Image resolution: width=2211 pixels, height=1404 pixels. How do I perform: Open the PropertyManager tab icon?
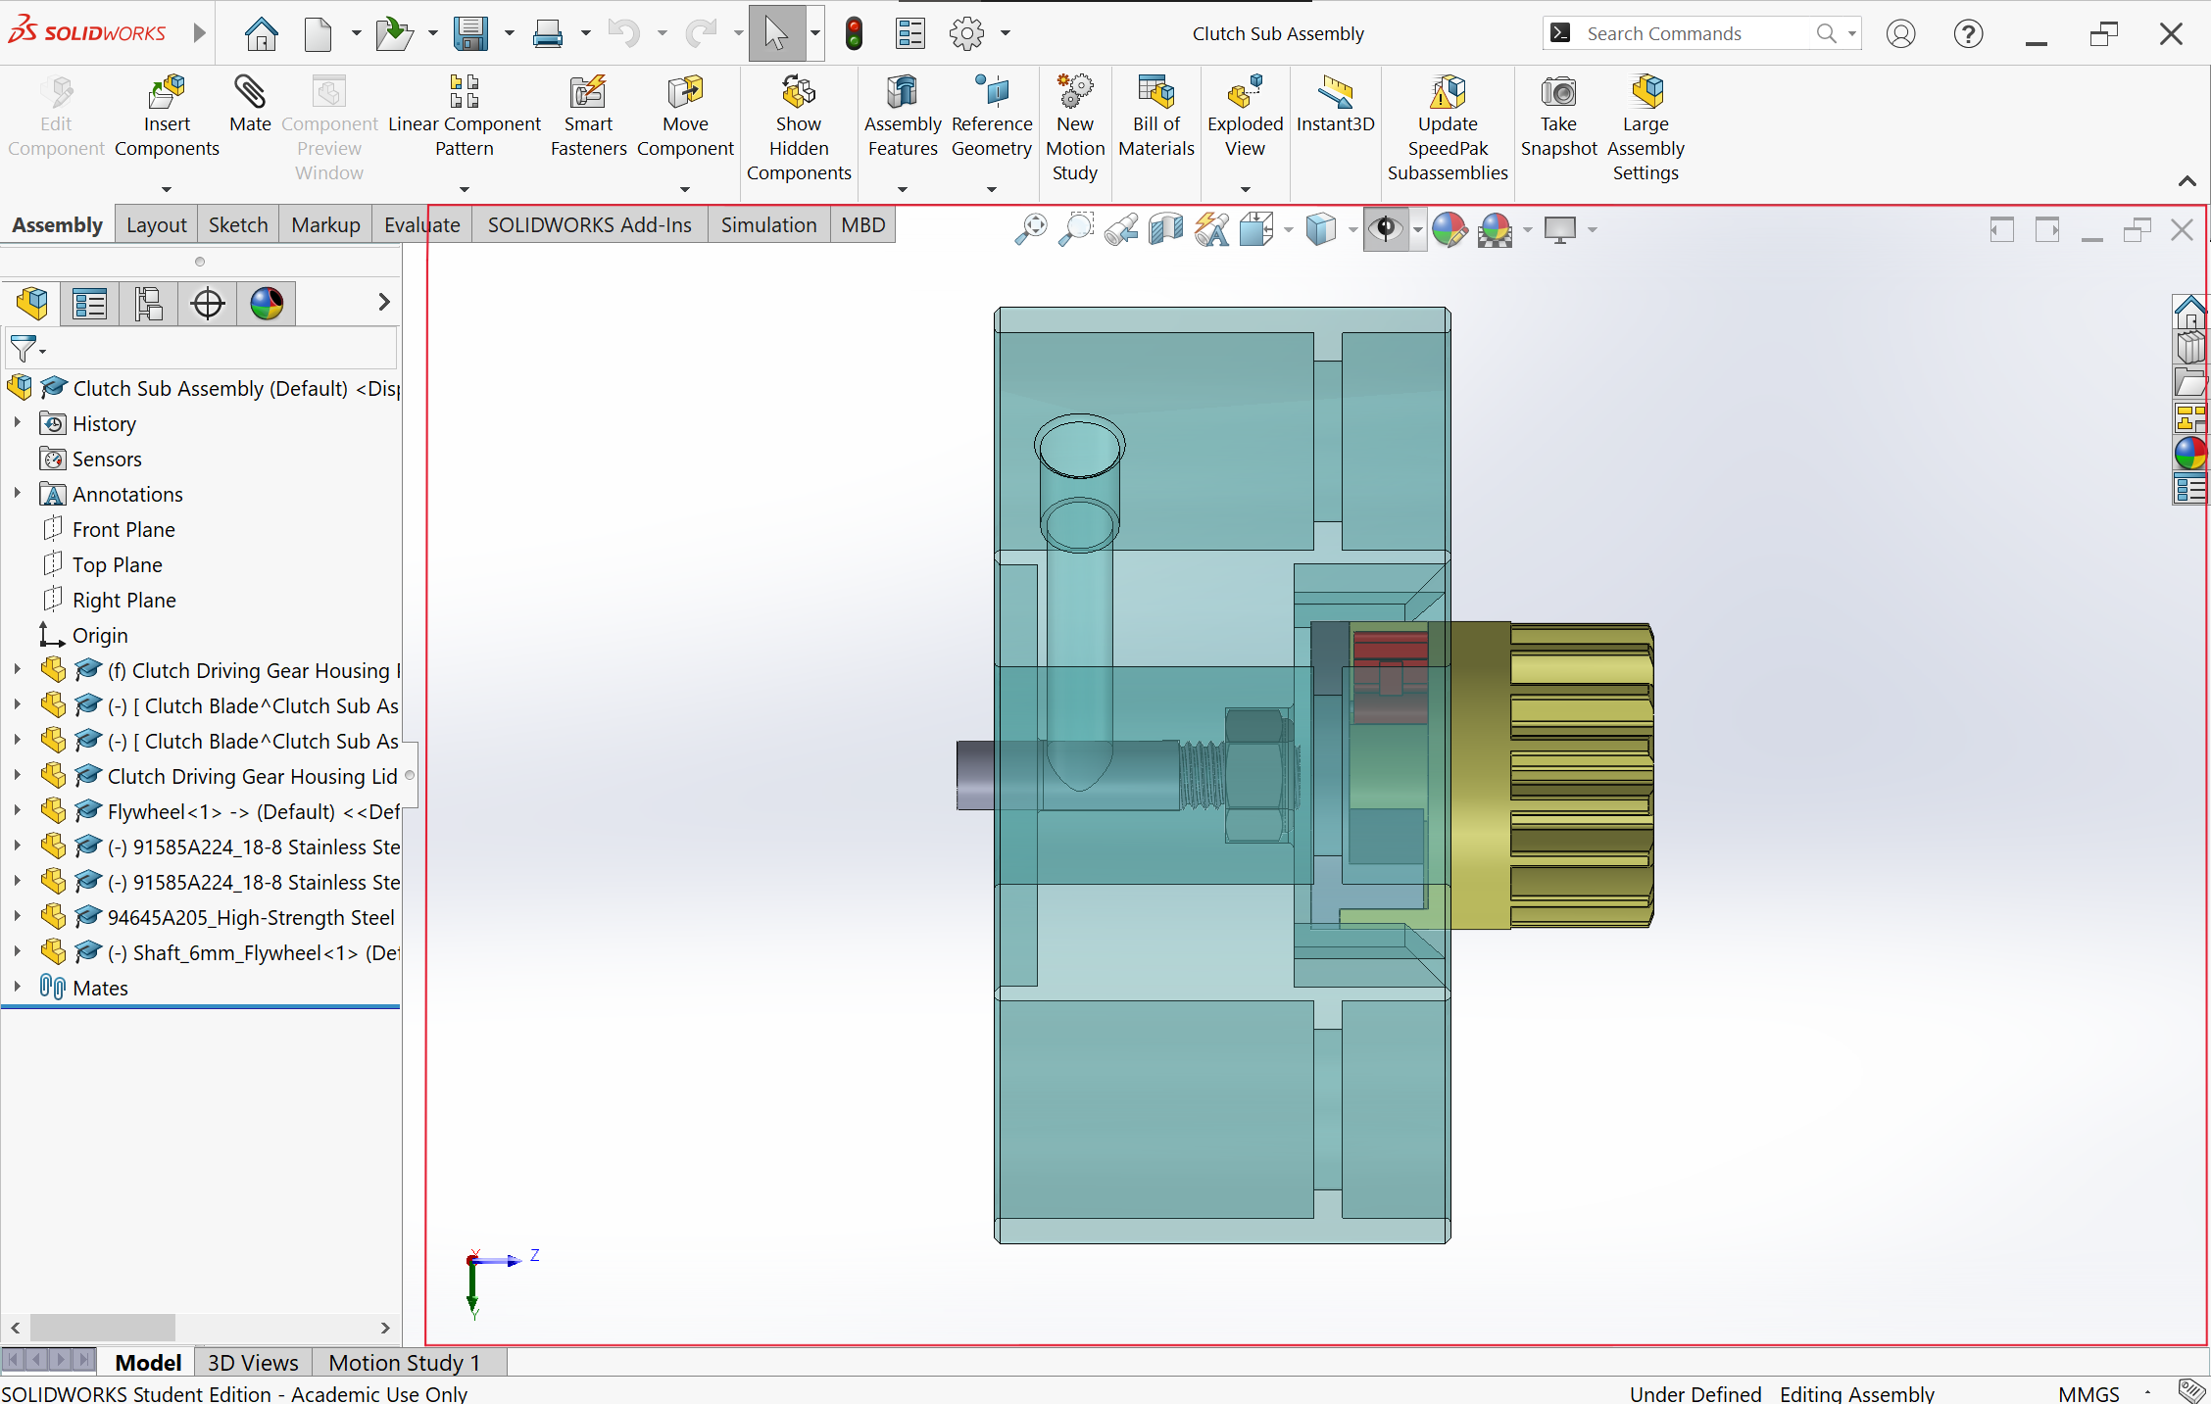coord(89,303)
